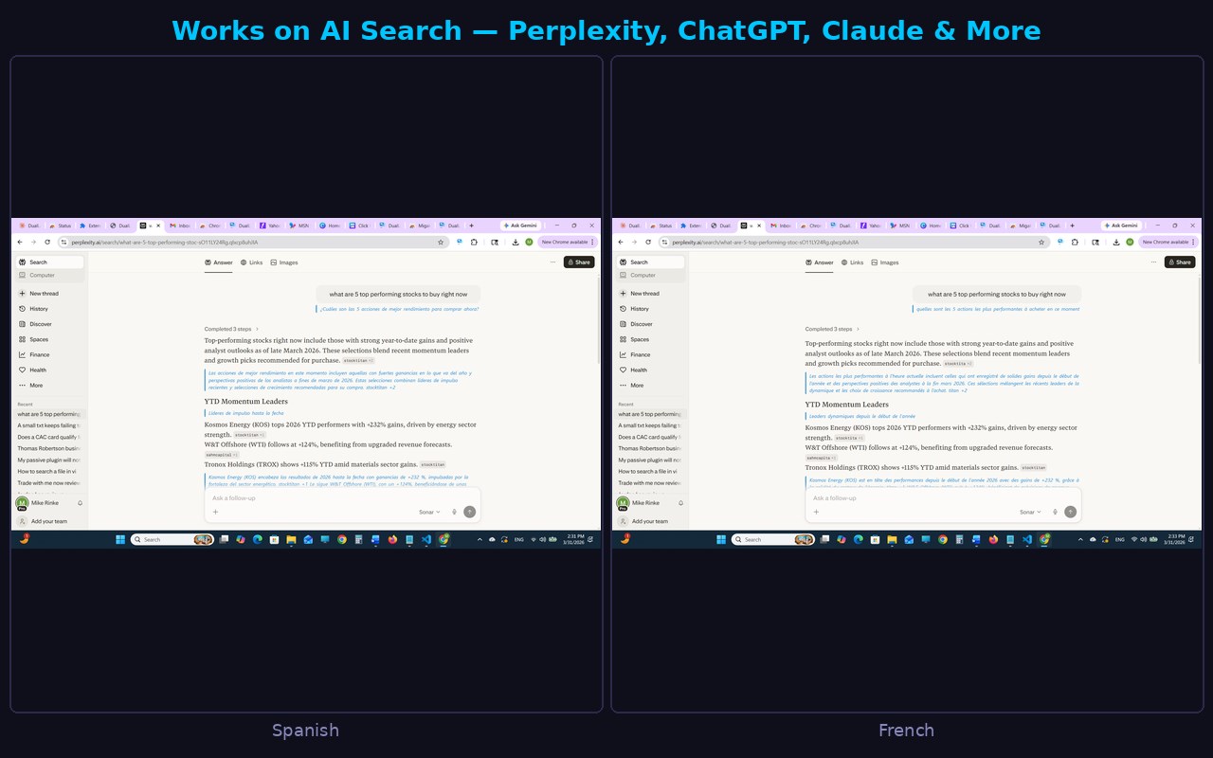
Task: Click Search in the French screenshot's sidebar
Action: (651, 262)
